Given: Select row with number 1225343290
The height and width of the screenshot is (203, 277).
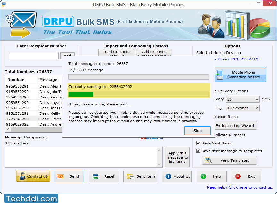Looking at the screenshot, I should (34, 119).
